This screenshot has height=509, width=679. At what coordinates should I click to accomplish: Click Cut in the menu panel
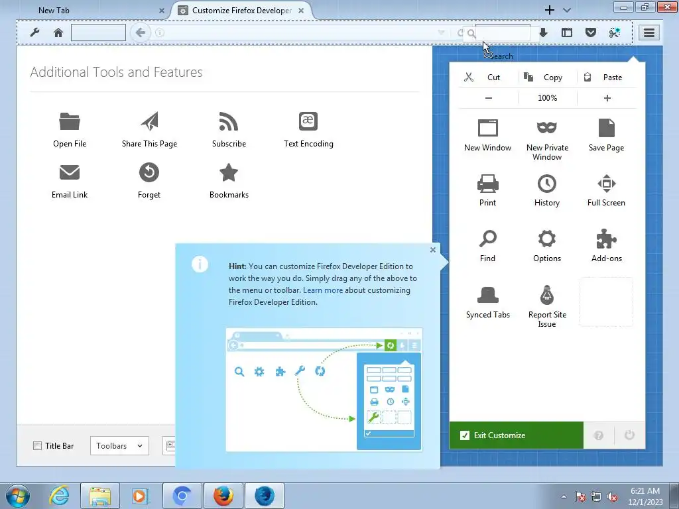[x=489, y=77]
